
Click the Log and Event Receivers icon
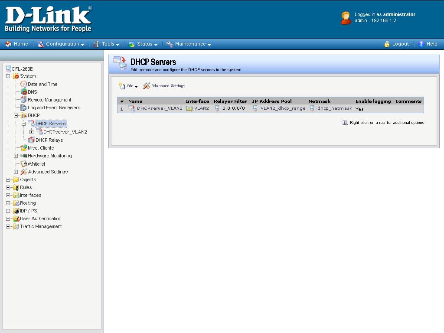coord(24,108)
